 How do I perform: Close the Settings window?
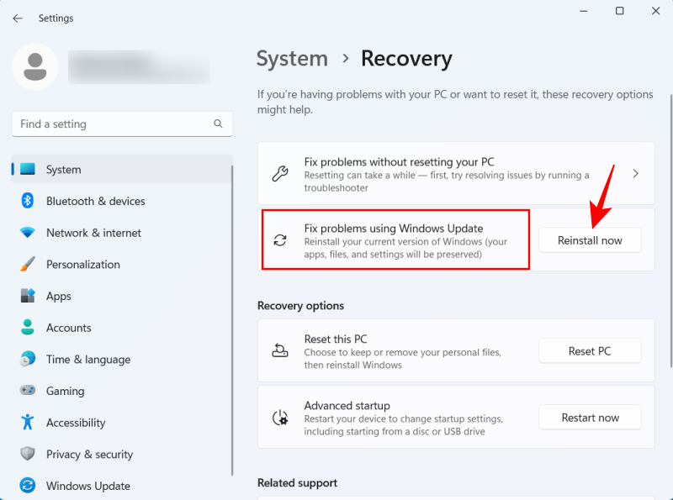(x=656, y=11)
